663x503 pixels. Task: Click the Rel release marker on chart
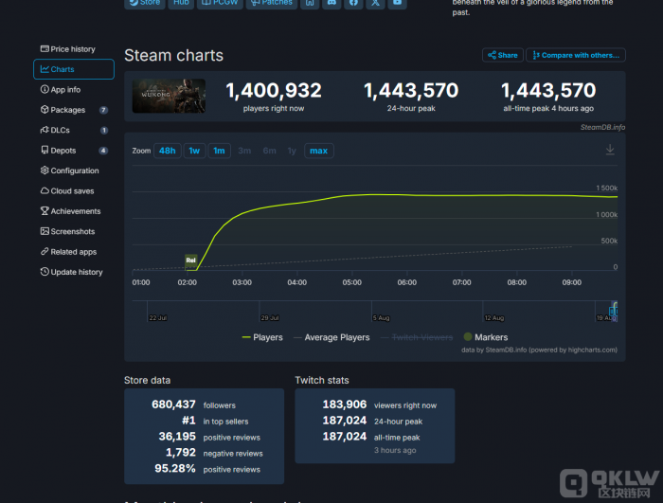pos(190,260)
